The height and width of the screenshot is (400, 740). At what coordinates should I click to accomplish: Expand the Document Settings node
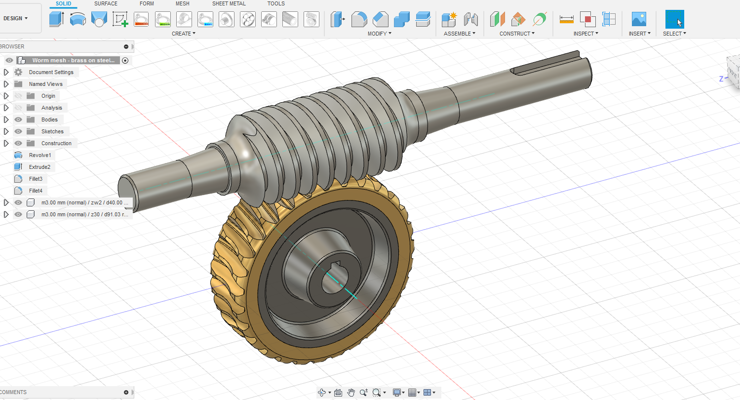(6, 72)
